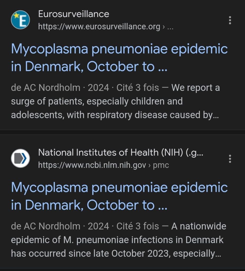
Task: Click the Eurosurveillance site favicon
Action: pyautogui.click(x=20, y=20)
